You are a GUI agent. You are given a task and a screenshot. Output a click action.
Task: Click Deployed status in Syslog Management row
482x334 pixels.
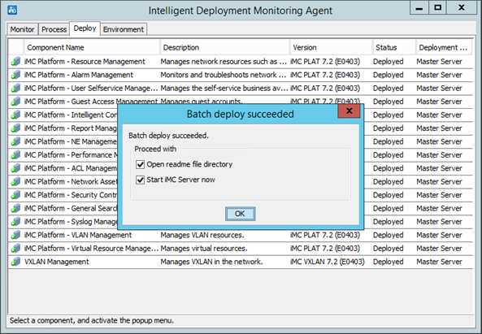(x=388, y=222)
